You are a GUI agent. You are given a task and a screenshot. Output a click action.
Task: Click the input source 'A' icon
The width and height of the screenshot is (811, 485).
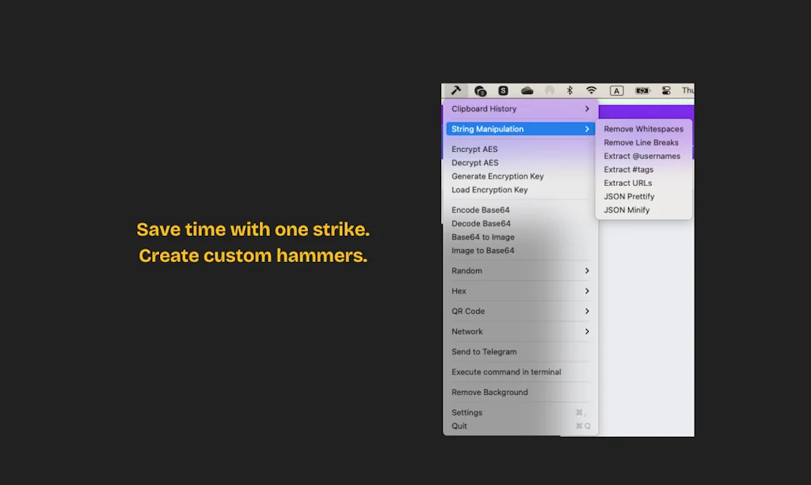616,90
